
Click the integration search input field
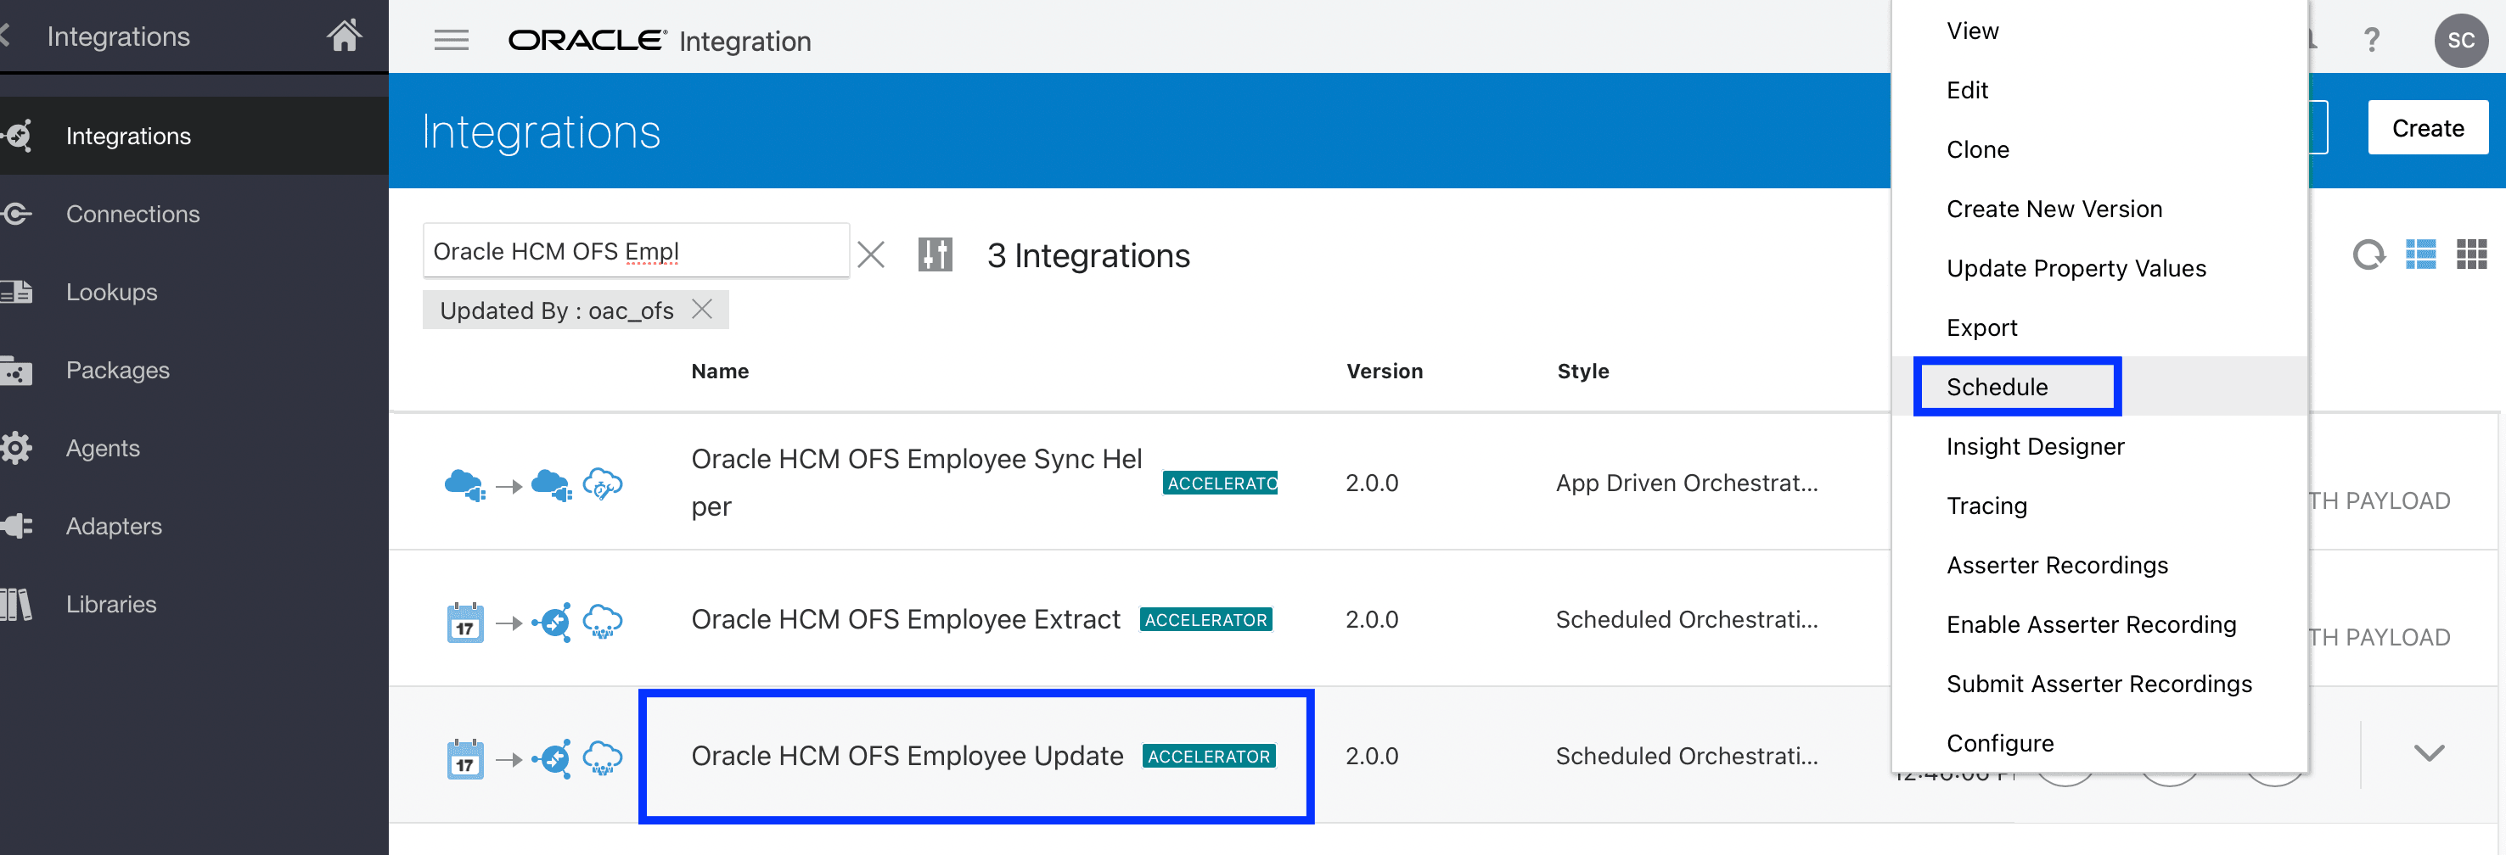tap(634, 252)
